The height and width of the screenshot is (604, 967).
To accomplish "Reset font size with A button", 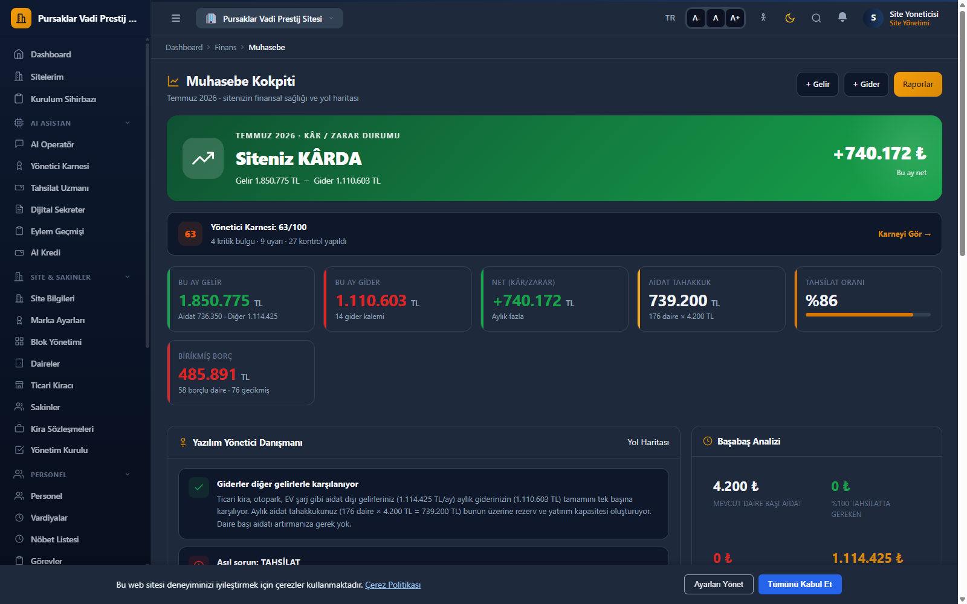I will coord(716,18).
